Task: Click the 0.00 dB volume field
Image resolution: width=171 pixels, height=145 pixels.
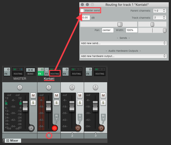Action: (86, 17)
